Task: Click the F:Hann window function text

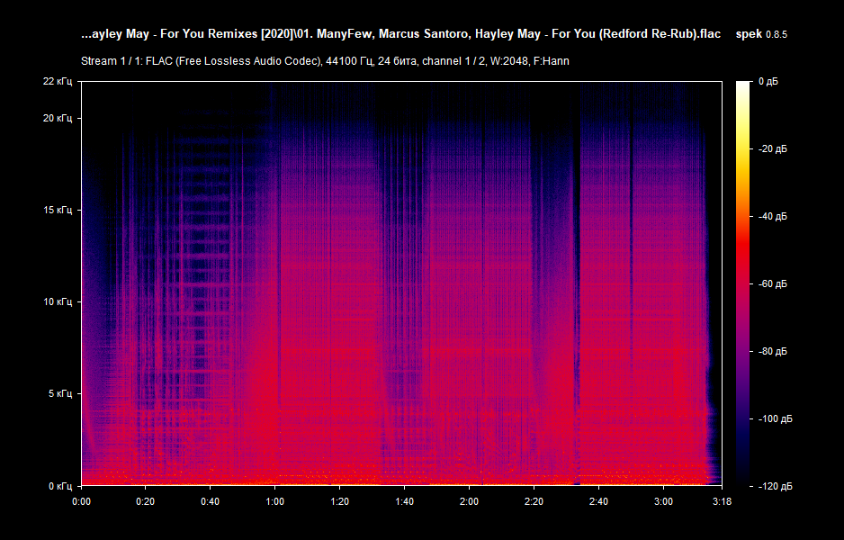Action: pos(551,62)
